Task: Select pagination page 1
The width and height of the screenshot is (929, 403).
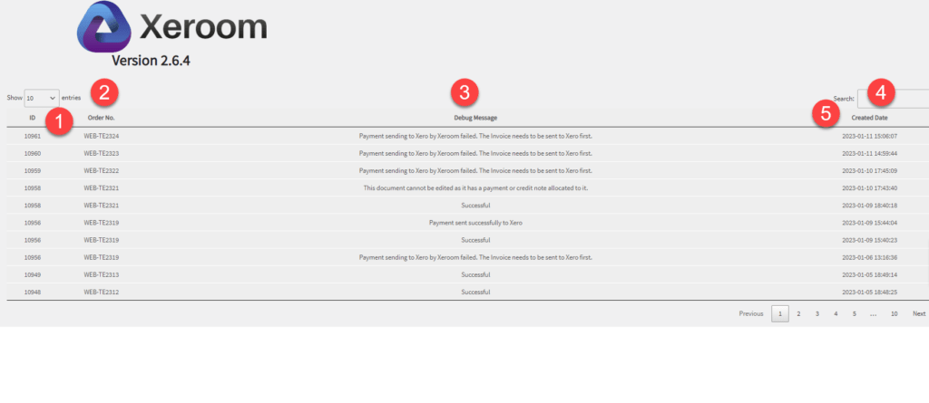Action: 779,313
